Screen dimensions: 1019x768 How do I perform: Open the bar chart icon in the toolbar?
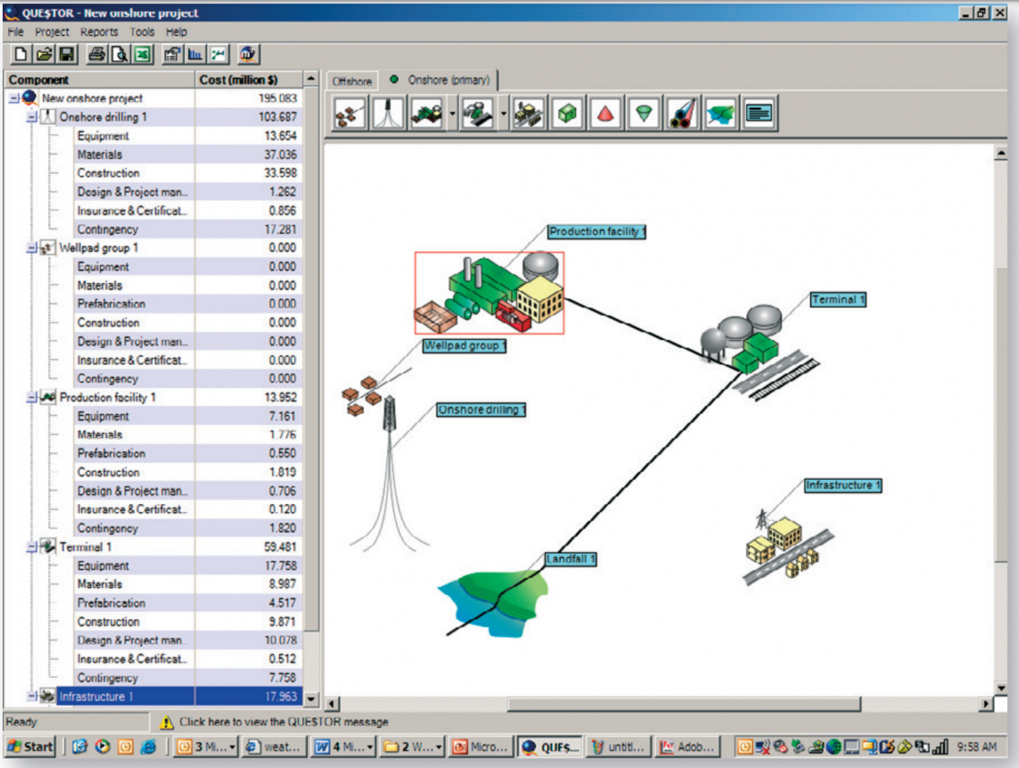pyautogui.click(x=196, y=54)
